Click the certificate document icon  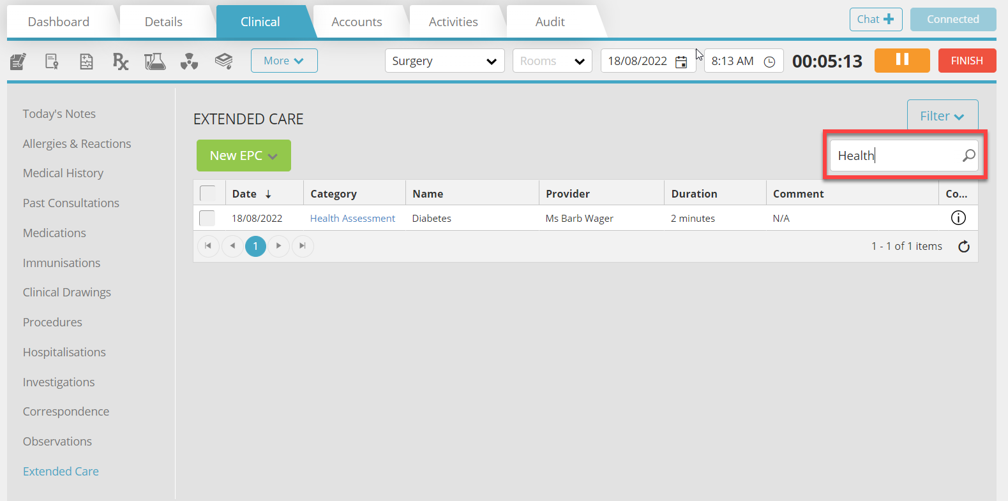click(x=52, y=61)
